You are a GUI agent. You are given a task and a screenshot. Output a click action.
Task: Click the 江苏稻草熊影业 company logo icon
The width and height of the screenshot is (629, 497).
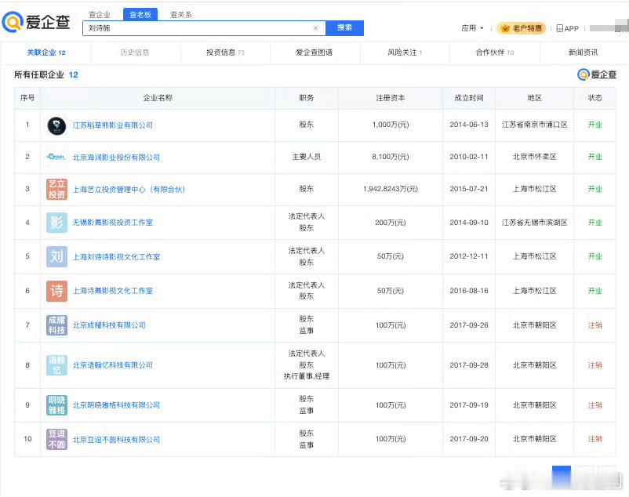[x=56, y=125]
